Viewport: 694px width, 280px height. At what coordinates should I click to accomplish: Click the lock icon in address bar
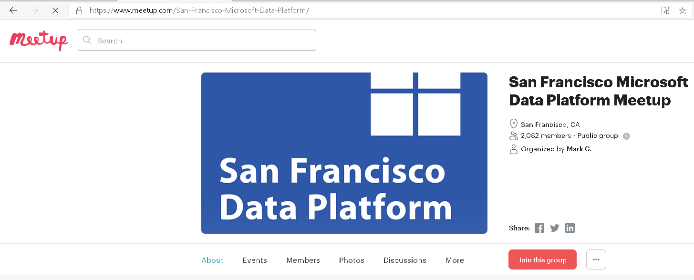79,10
